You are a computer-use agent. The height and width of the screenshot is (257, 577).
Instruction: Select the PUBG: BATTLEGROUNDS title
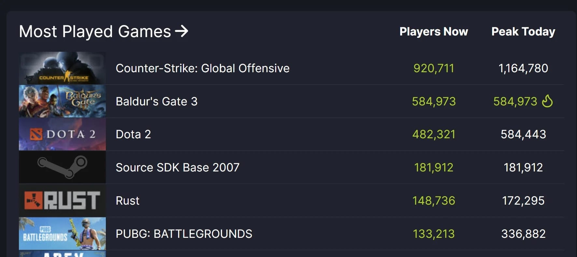click(184, 234)
